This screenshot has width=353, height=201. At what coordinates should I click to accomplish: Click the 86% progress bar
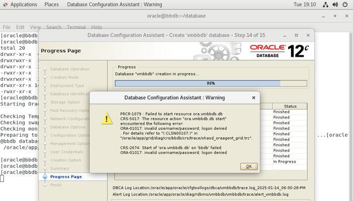[x=211, y=83]
